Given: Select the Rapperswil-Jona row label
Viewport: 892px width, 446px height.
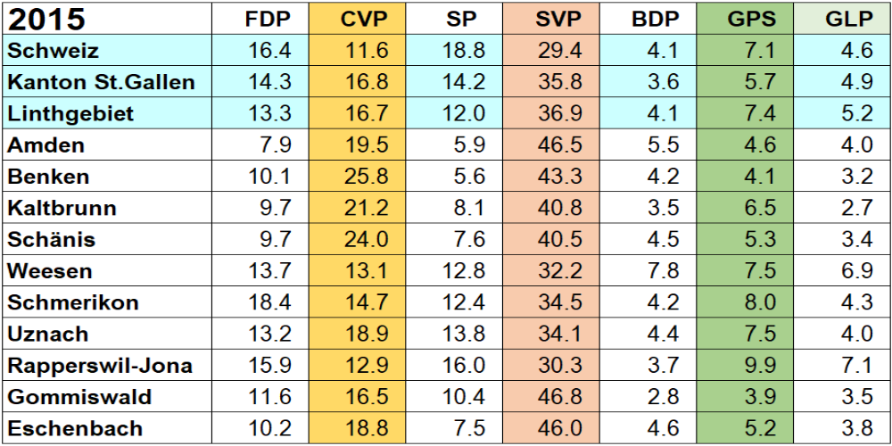Looking at the screenshot, I should click(100, 366).
